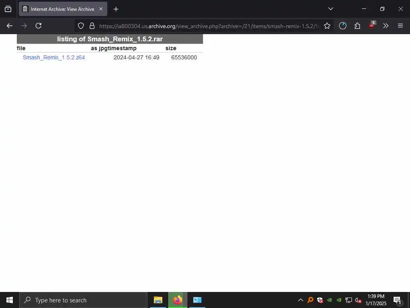Image resolution: width=410 pixels, height=308 pixels.
Task: Click the 'file' column header
Action: (21, 48)
